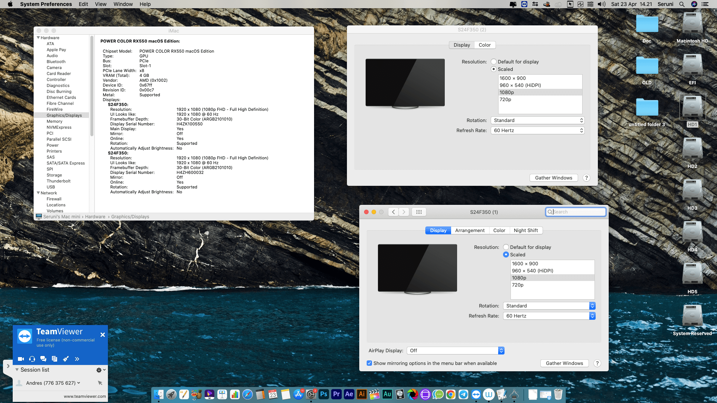Screen dimensions: 717x403
Task: Click the TeamViewer whiteboard brush icon
Action: (66, 359)
